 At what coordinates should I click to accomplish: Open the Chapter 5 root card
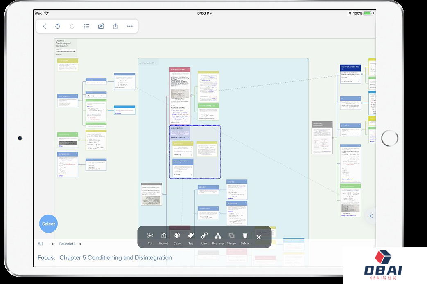(x=66, y=47)
